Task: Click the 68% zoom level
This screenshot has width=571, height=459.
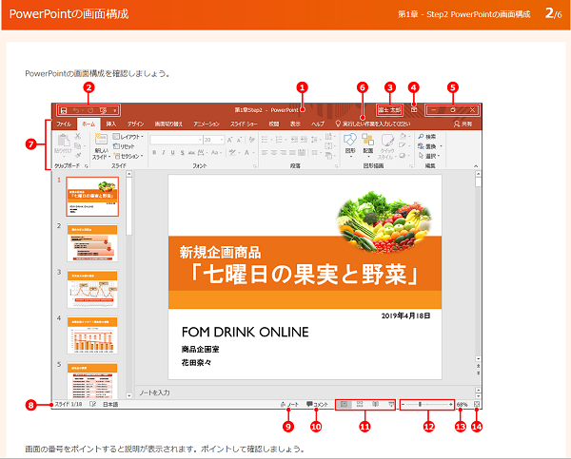Action: pyautogui.click(x=463, y=404)
